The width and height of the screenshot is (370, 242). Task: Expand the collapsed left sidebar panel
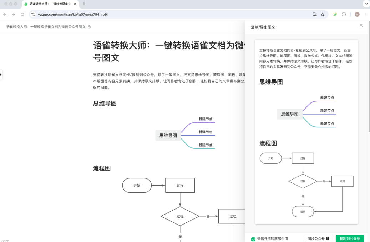[x=1, y=75]
